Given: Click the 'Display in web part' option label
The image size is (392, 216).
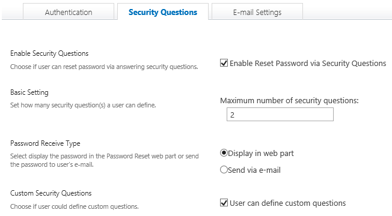Looking at the screenshot, I should pos(261,153).
